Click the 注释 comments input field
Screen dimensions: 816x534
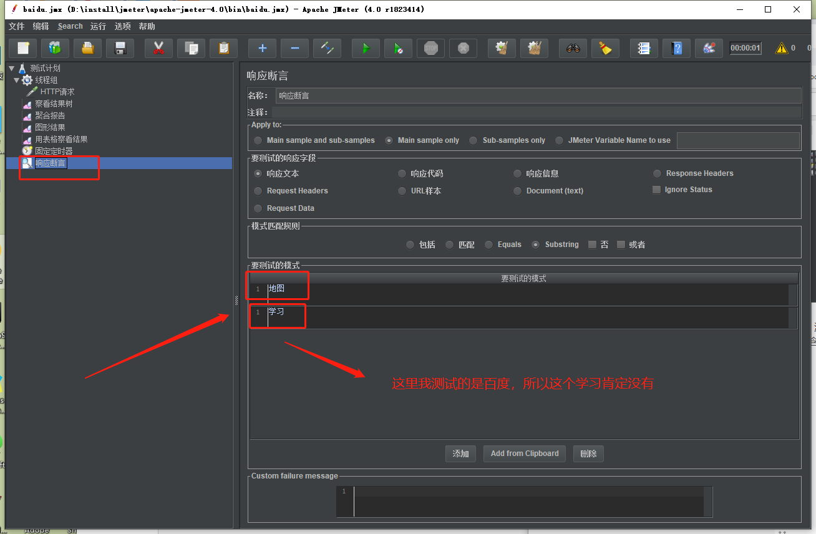[x=537, y=112]
